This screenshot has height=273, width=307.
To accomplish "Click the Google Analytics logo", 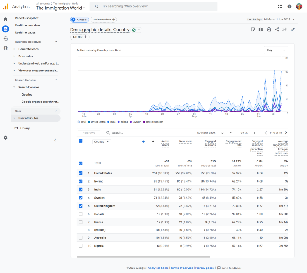I will point(6,7).
